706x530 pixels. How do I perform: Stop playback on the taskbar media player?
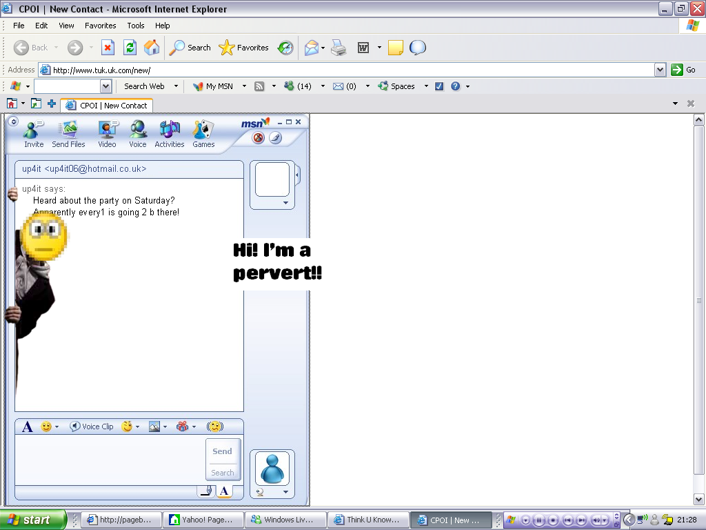553,520
